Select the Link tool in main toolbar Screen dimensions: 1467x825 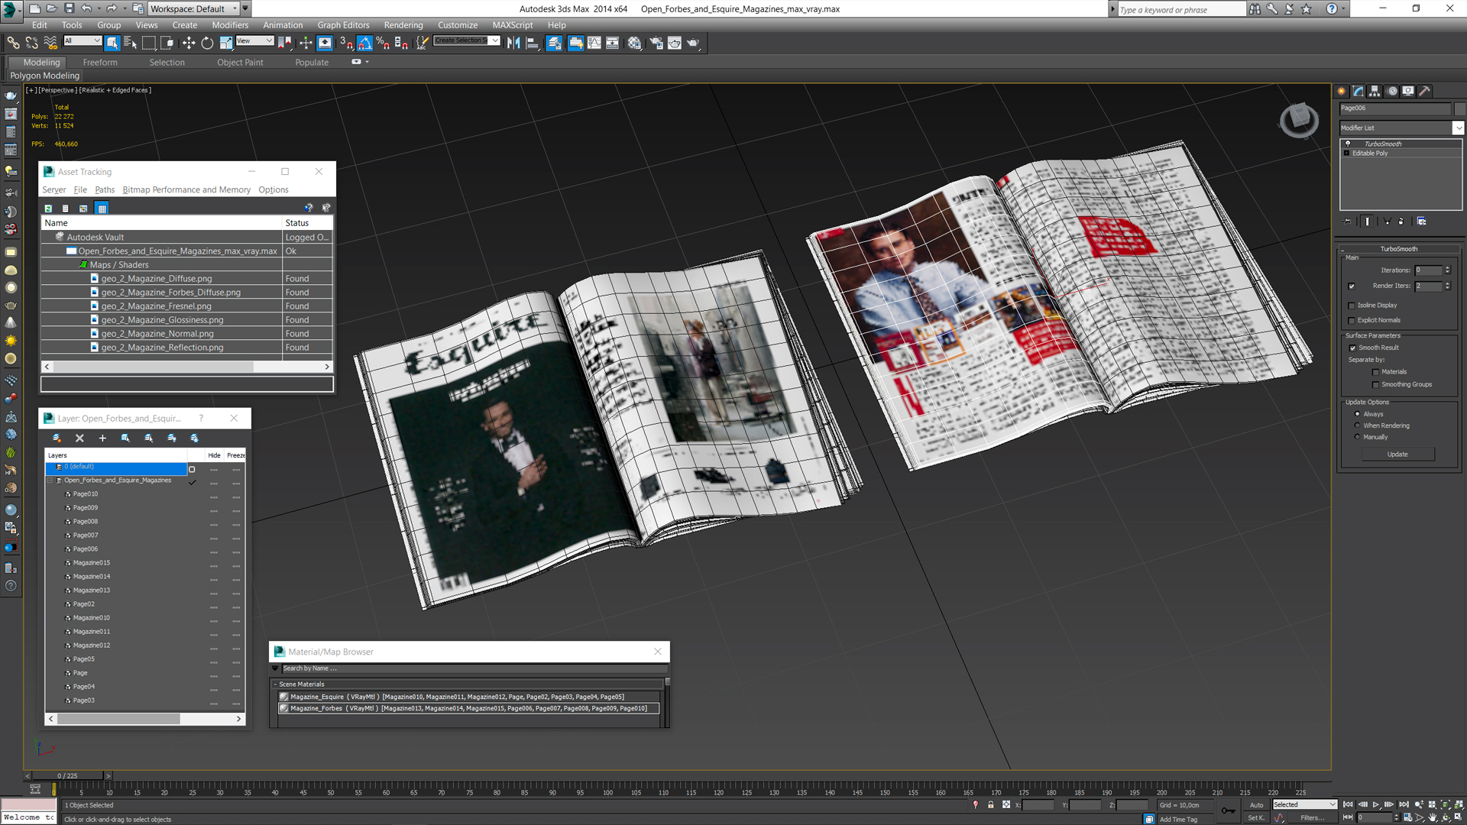pos(13,43)
